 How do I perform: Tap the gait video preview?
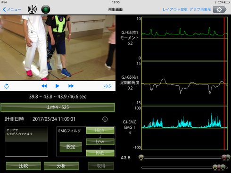(x=58, y=48)
